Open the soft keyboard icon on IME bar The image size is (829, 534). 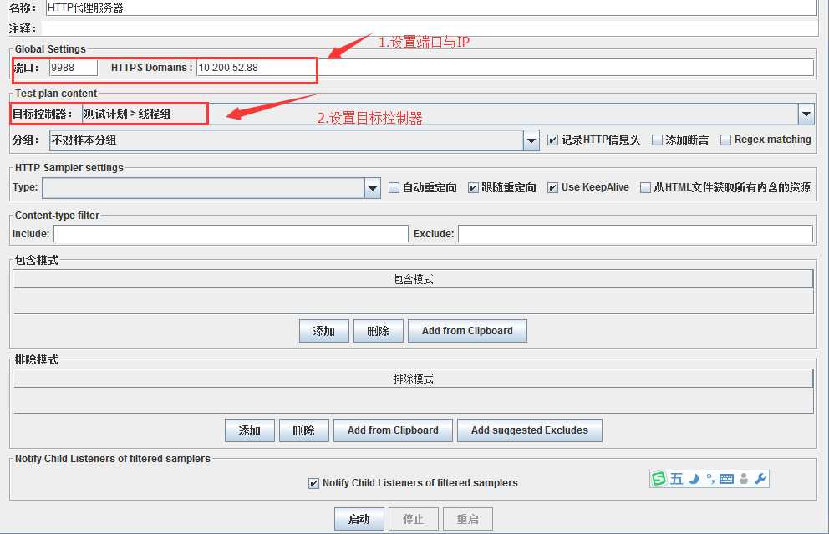[x=726, y=479]
